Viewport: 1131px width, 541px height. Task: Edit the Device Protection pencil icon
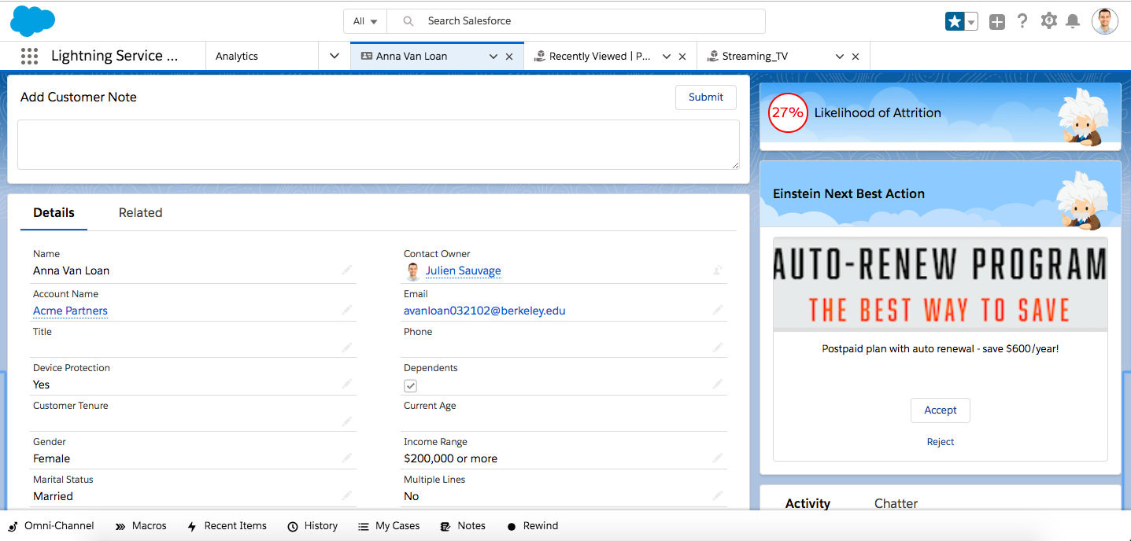coord(347,384)
